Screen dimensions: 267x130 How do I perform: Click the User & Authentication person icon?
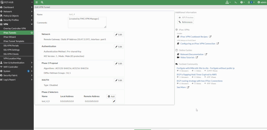click(x=1, y=63)
